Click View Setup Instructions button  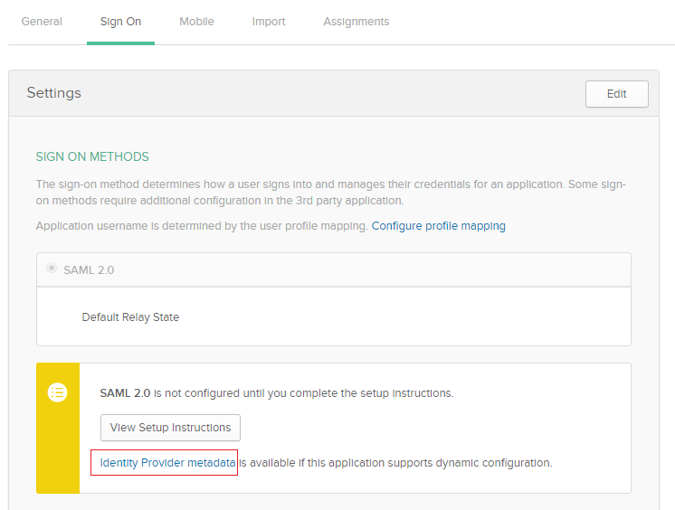[x=170, y=428]
